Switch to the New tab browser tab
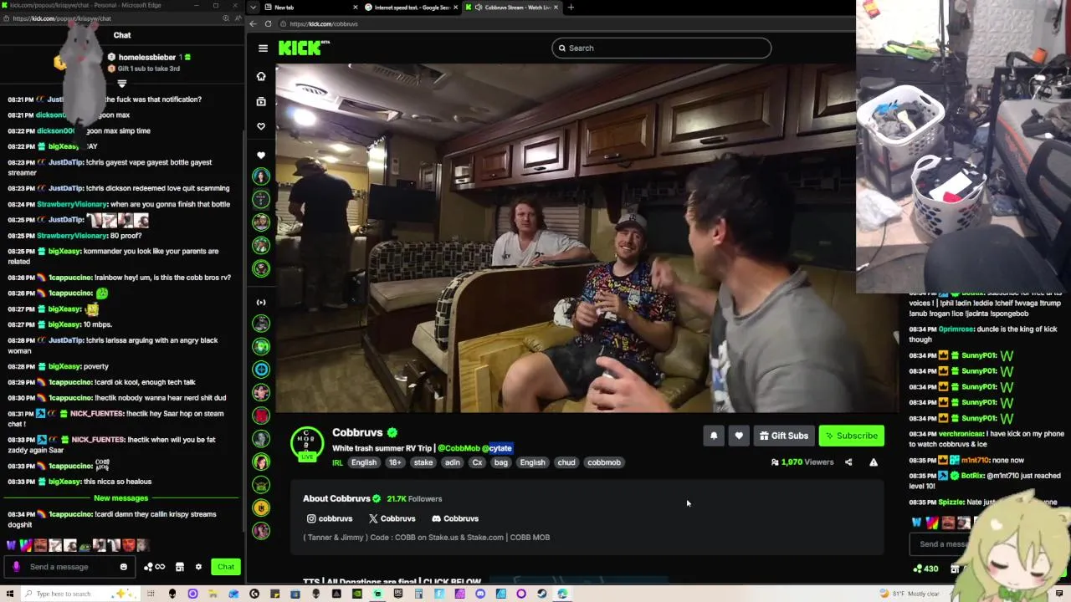Image resolution: width=1071 pixels, height=602 pixels. [310, 8]
